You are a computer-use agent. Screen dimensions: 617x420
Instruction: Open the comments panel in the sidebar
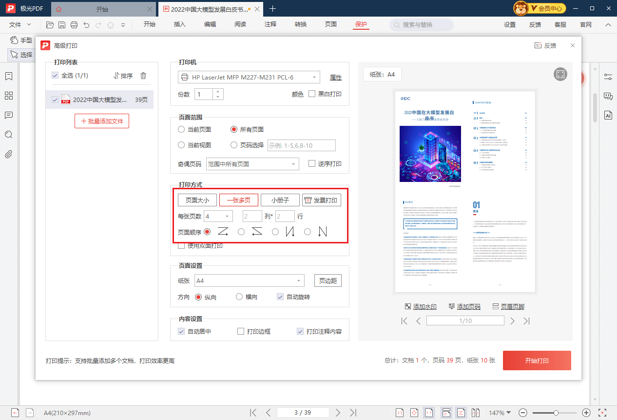pos(9,115)
